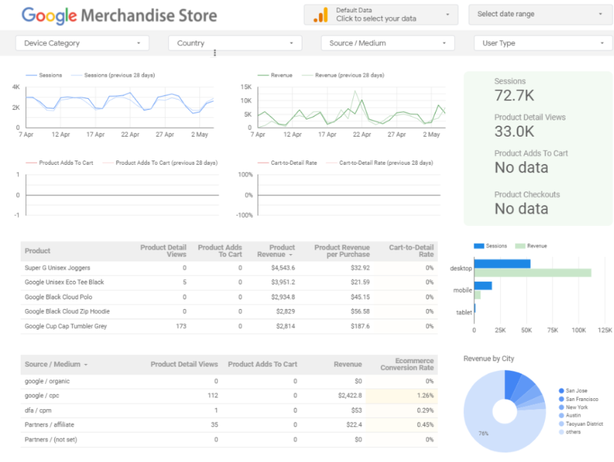Viewport: 614px width, 462px height.
Task: Click the Product Adds To Cart scorecard
Action: point(531,162)
